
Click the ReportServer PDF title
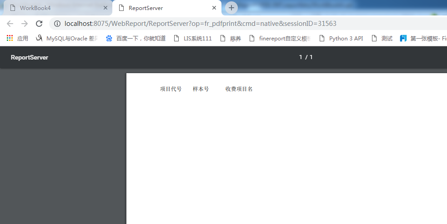(30, 57)
